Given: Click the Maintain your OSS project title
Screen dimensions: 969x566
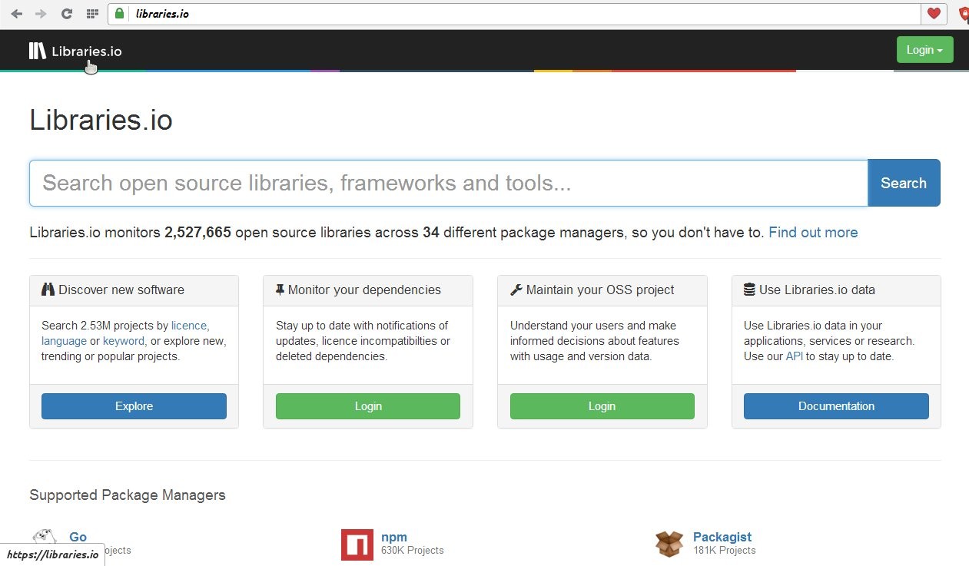Looking at the screenshot, I should coord(600,290).
